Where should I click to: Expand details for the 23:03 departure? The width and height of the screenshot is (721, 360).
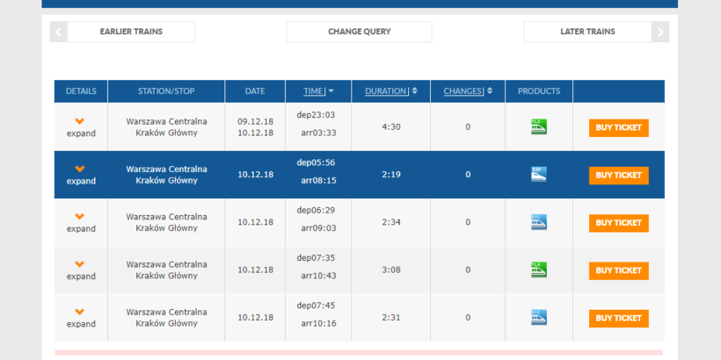coord(80,127)
